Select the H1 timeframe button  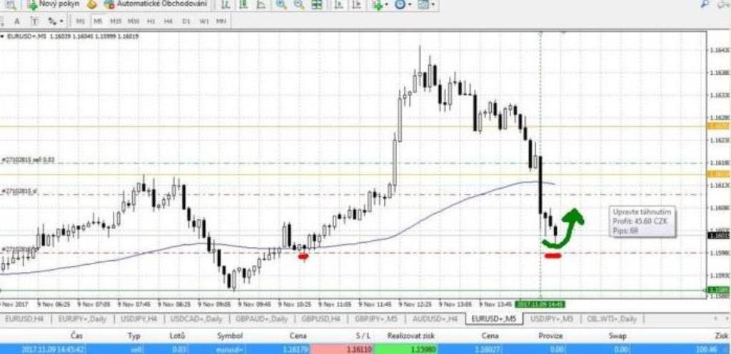(151, 21)
